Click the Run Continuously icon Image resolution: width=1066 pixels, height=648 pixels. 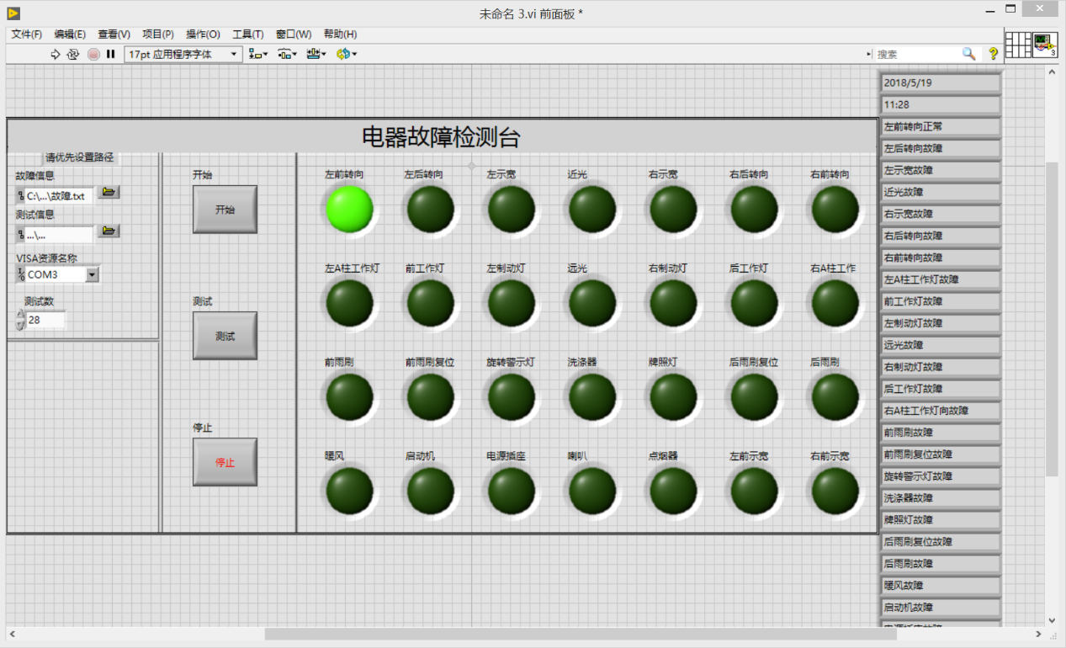73,54
